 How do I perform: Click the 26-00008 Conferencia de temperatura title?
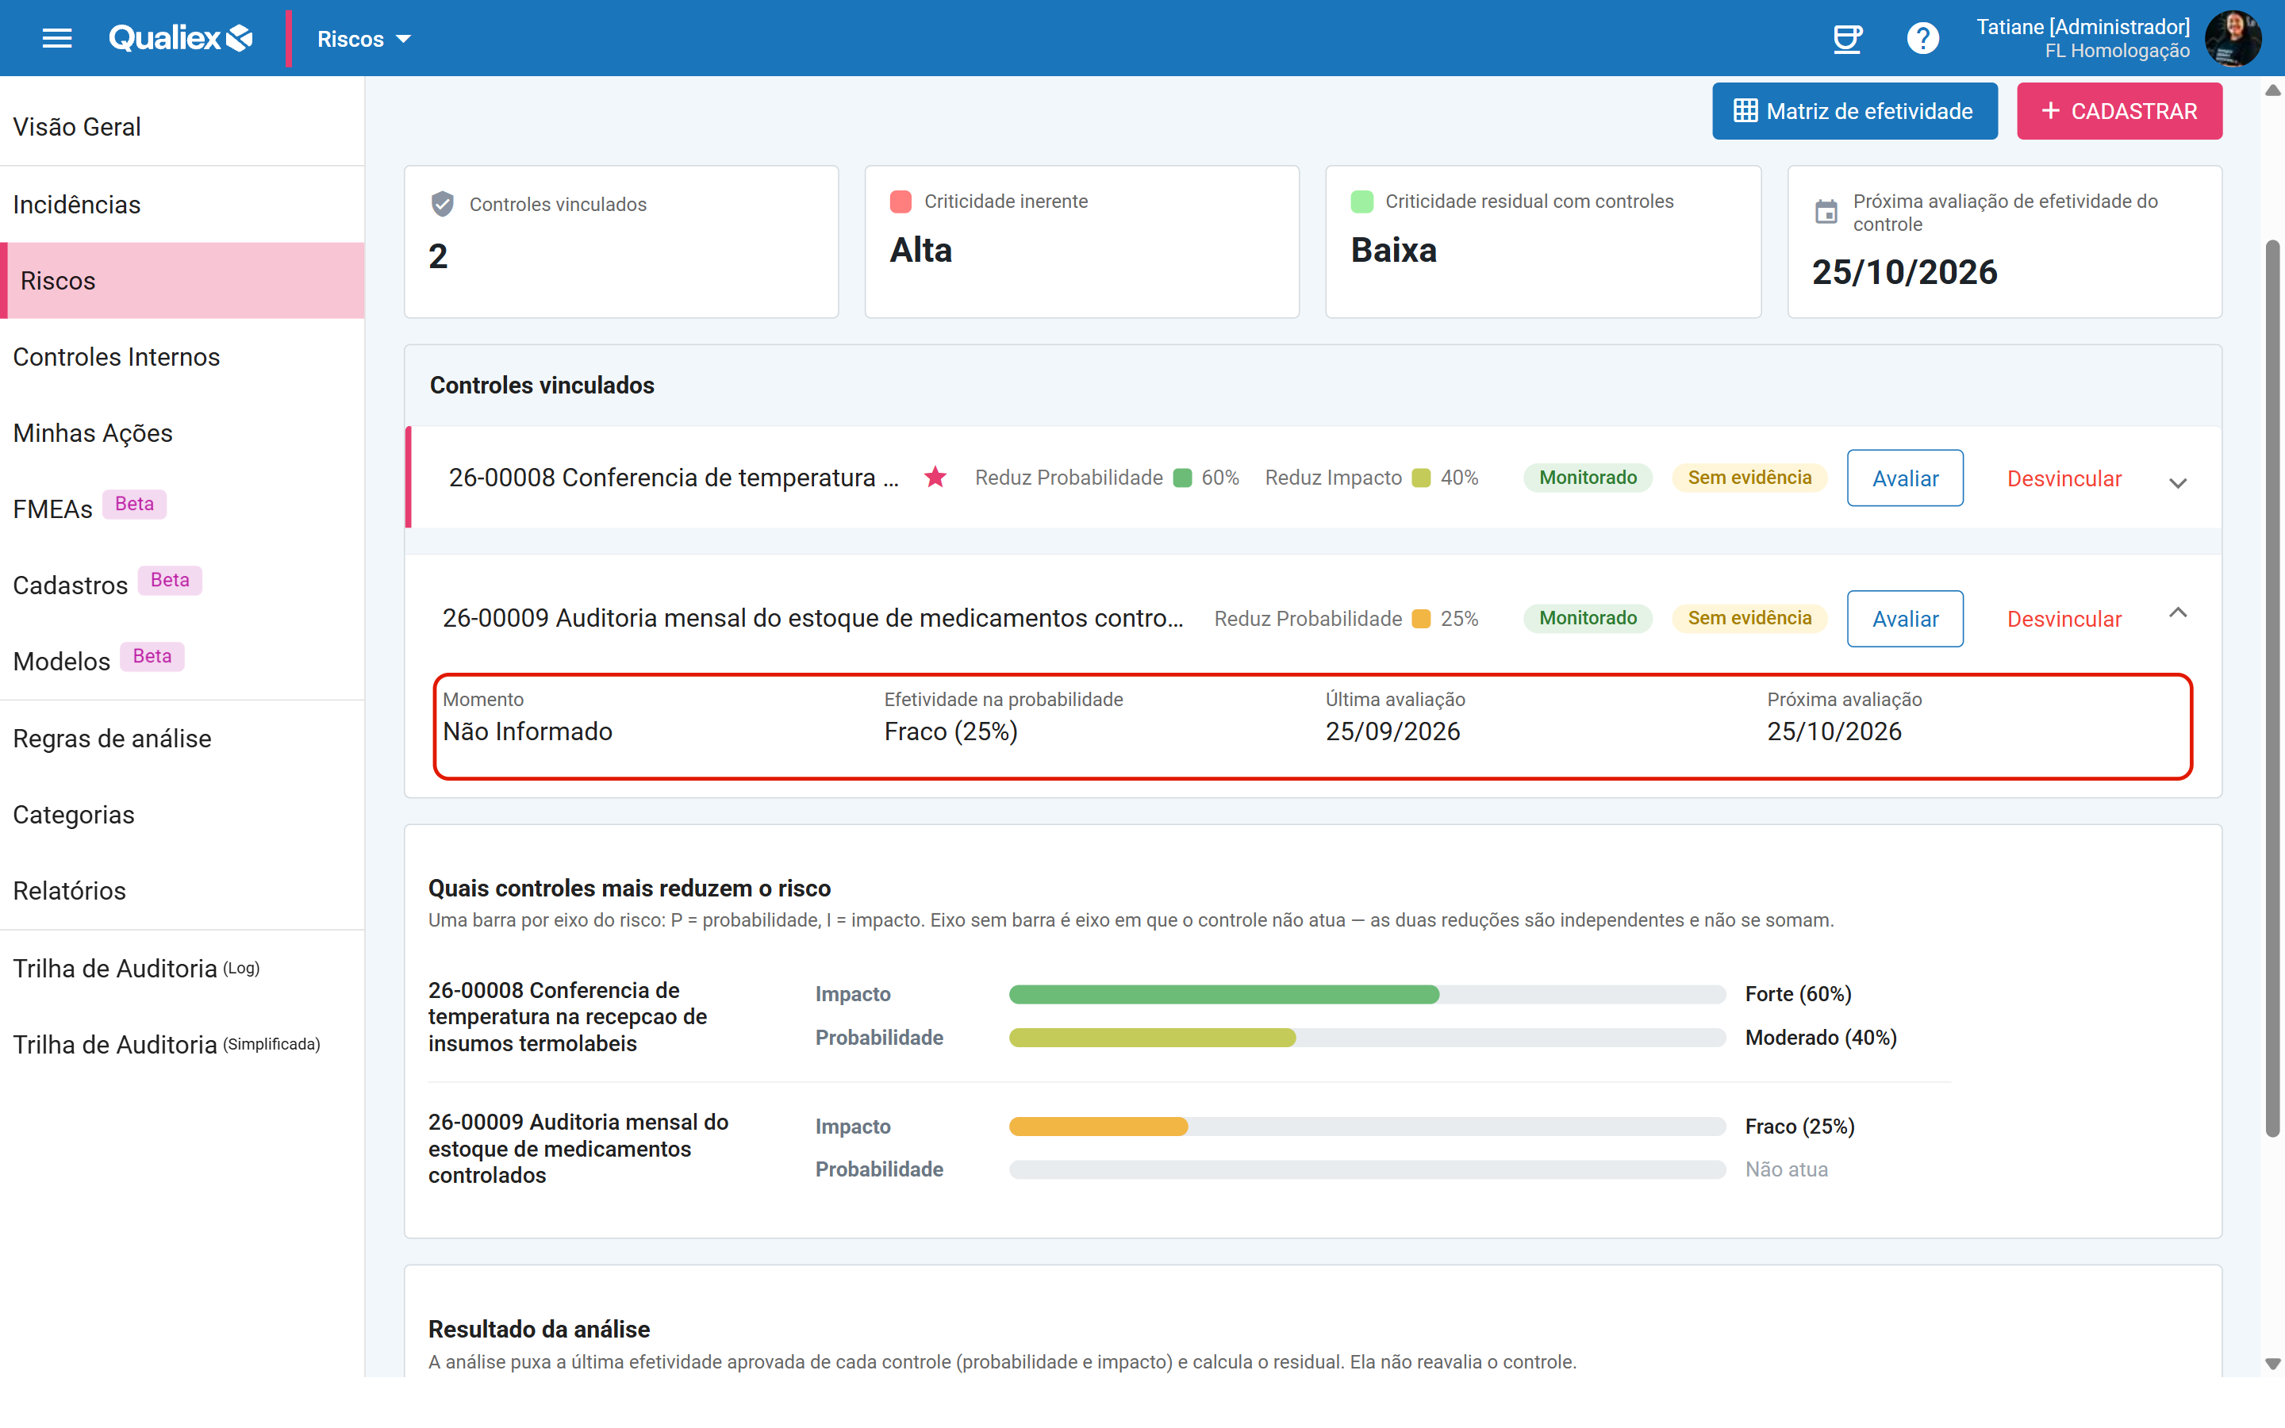pyautogui.click(x=674, y=478)
